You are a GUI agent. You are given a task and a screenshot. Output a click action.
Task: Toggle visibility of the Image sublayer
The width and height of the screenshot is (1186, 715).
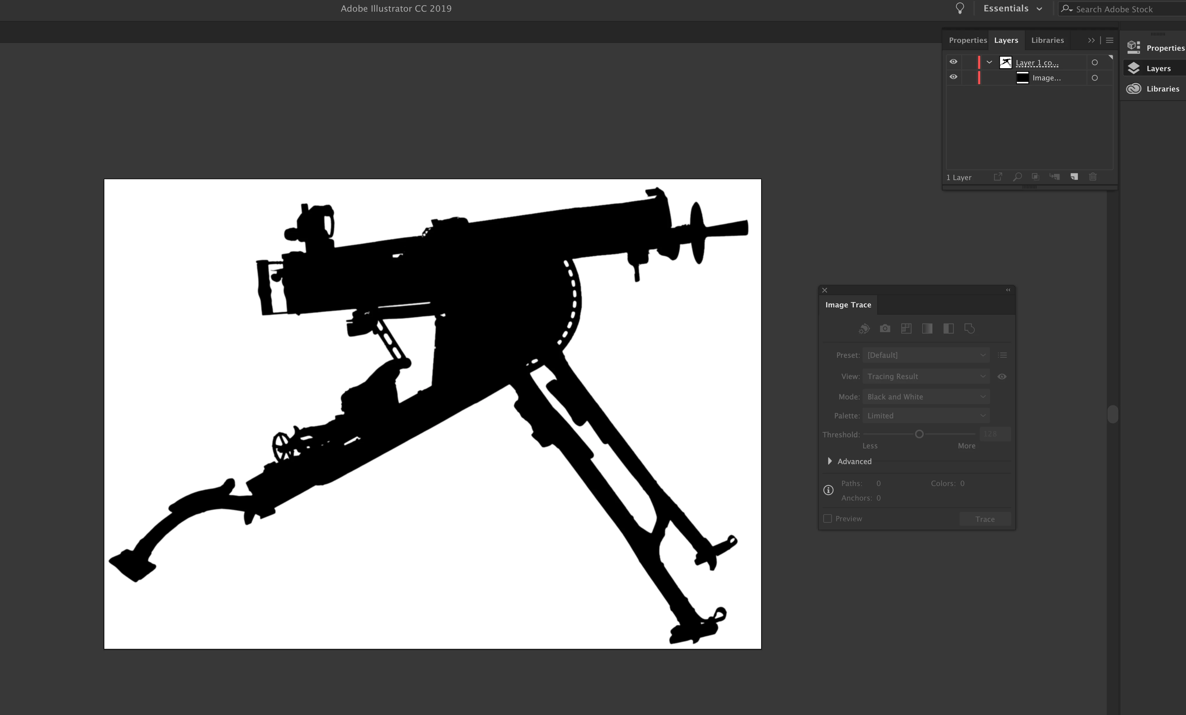coord(953,78)
